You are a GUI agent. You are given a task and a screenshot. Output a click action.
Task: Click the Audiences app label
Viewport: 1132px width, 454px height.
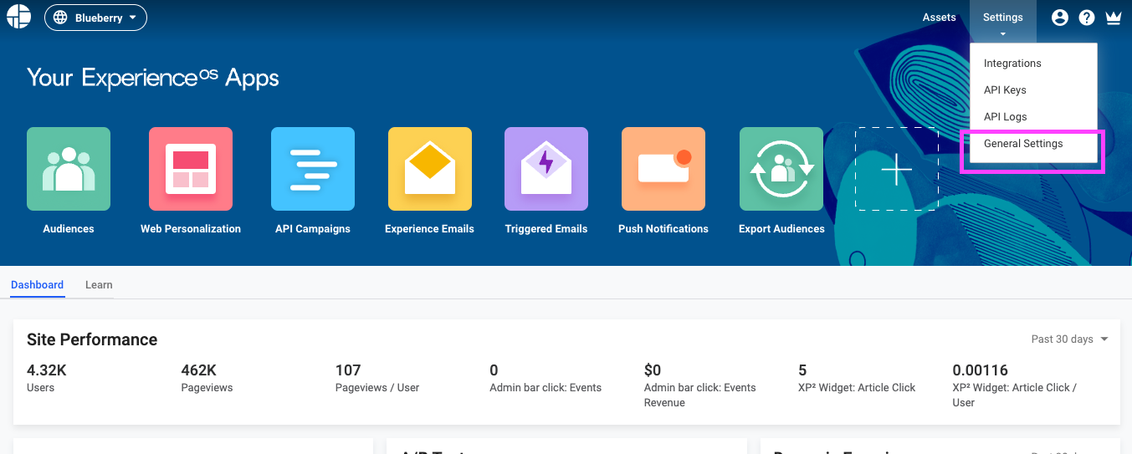tap(69, 229)
